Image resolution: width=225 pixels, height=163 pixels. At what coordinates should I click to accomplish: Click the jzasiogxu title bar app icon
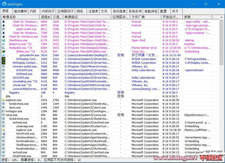4,4
